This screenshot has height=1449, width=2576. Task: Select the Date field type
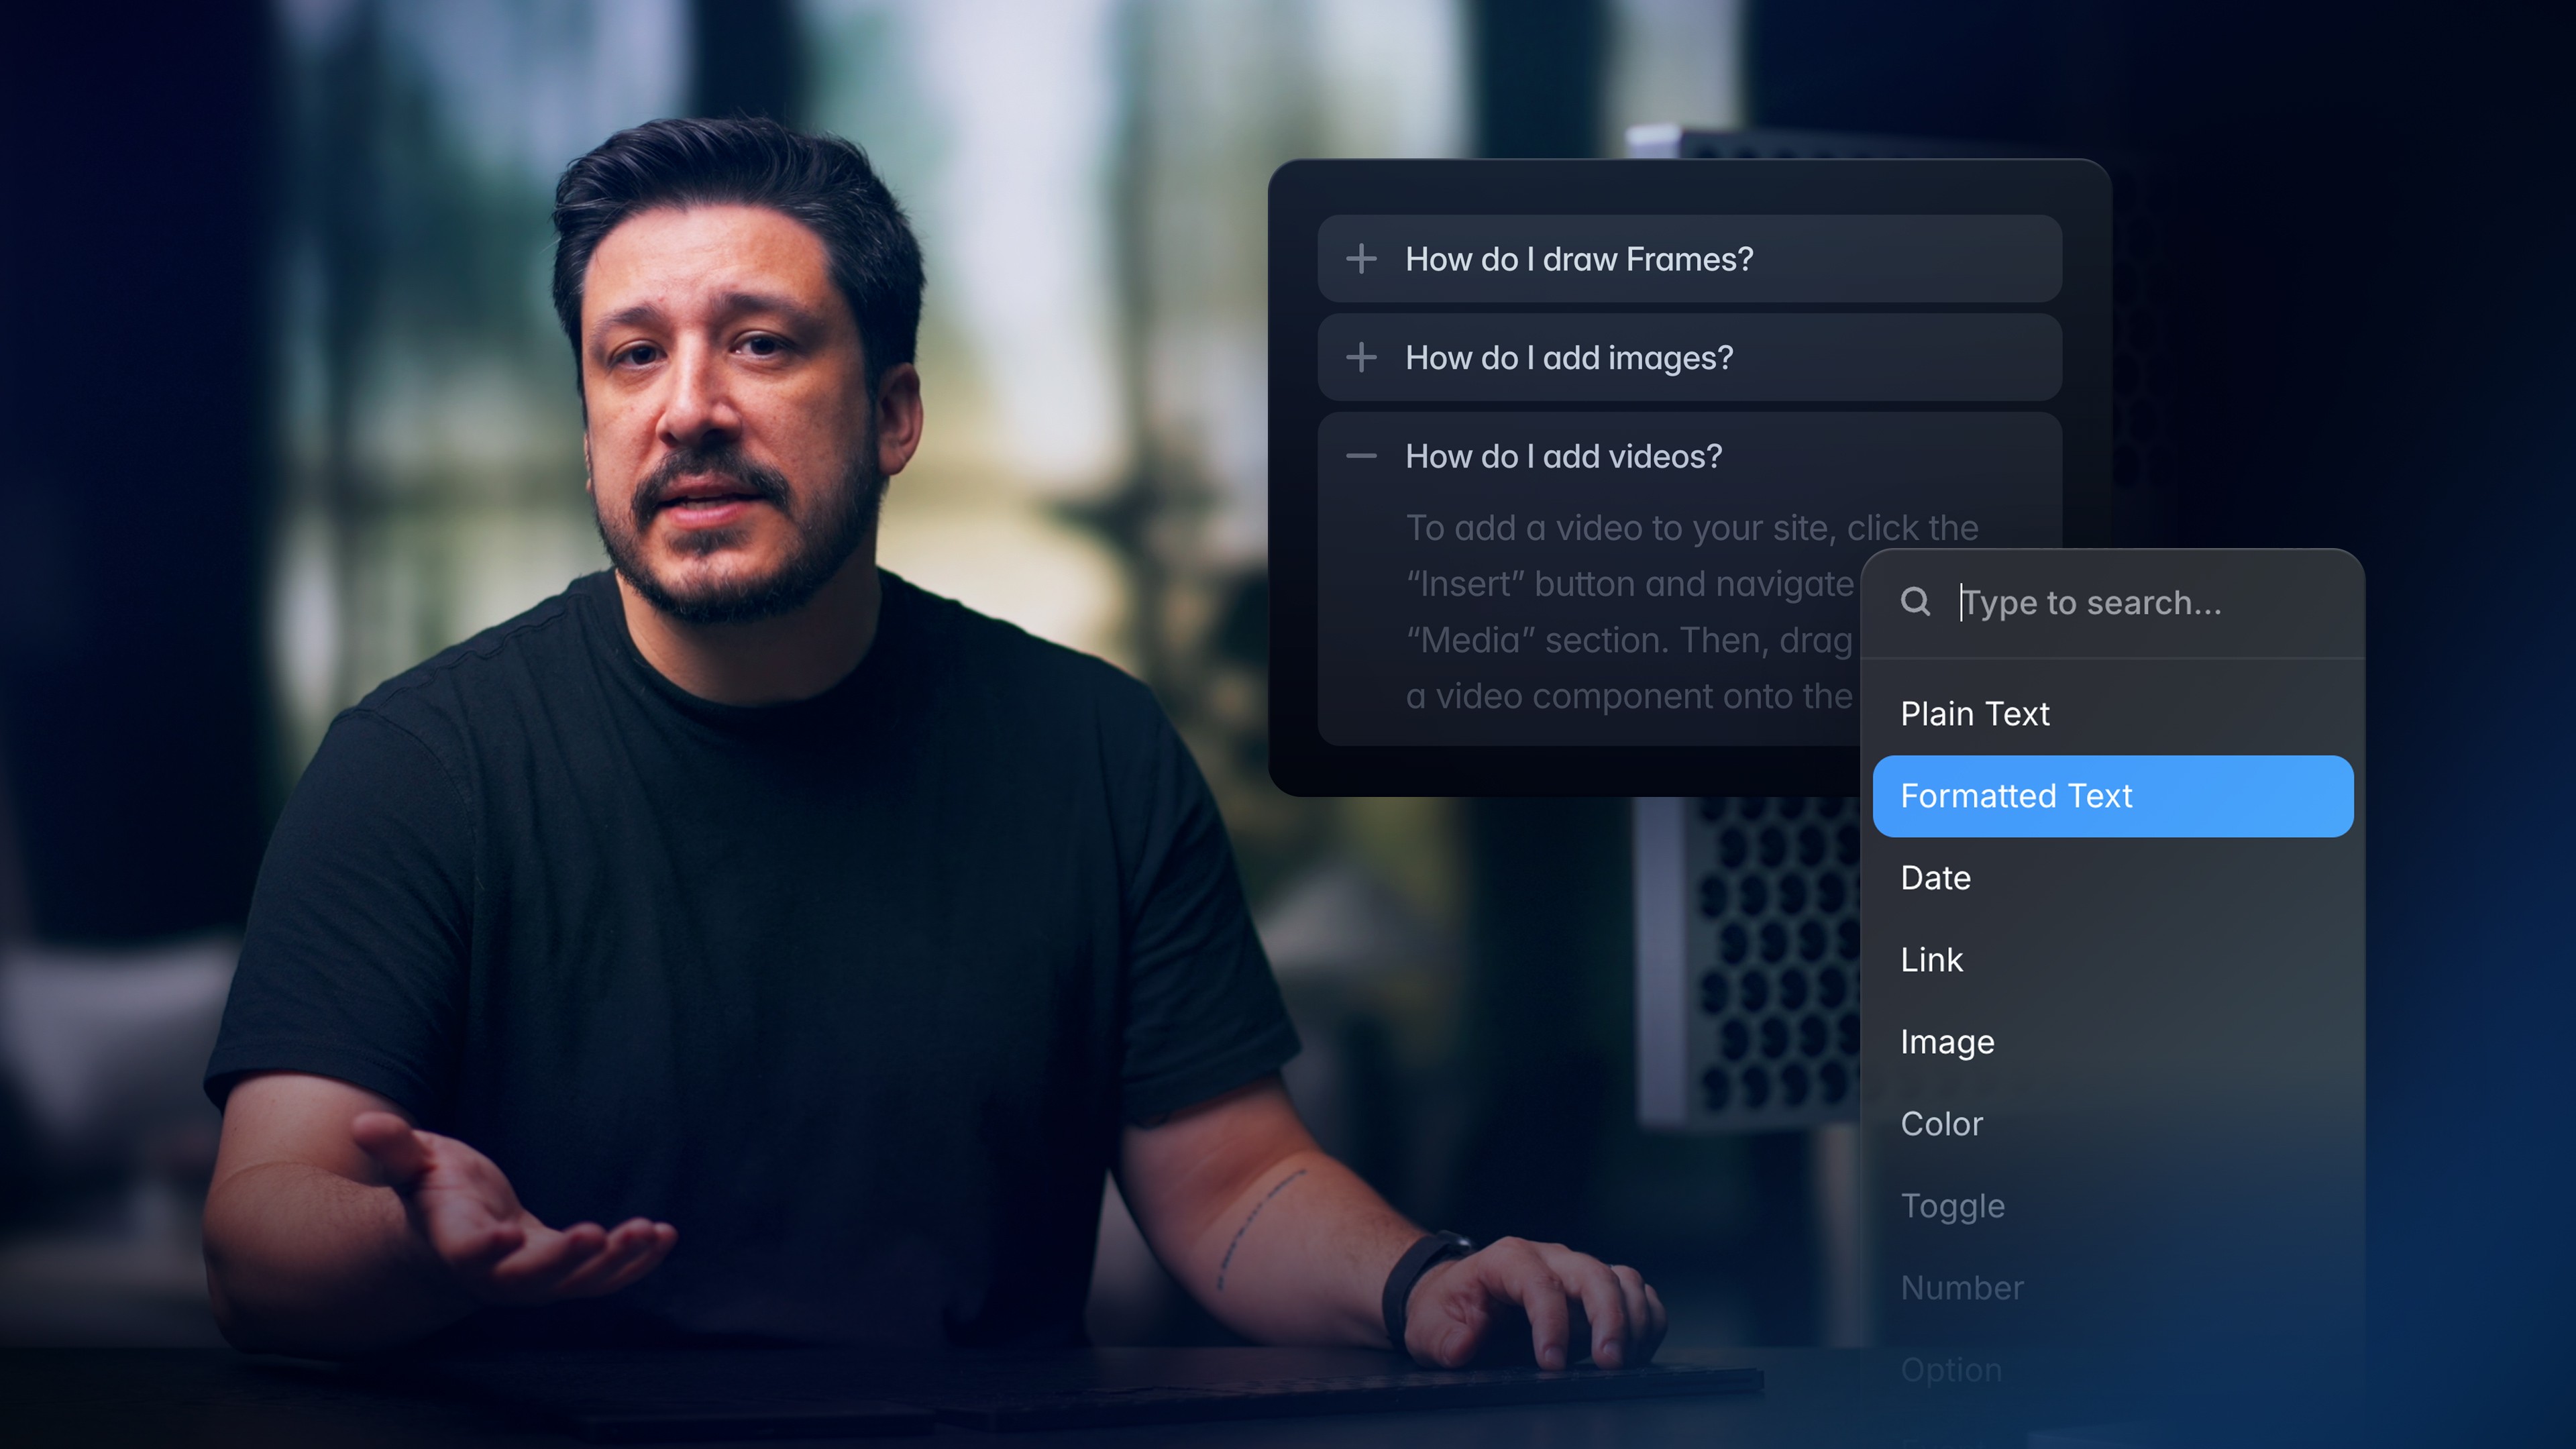[1936, 878]
